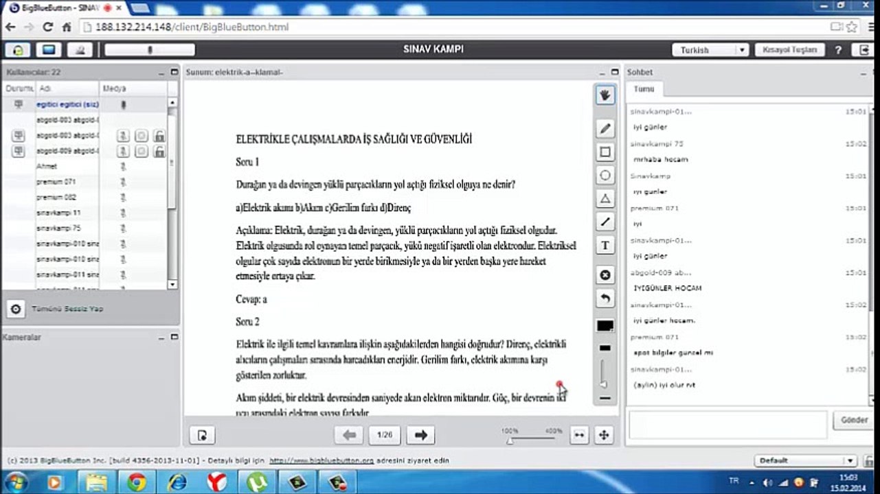The width and height of the screenshot is (880, 494).
Task: Fit the slide to page
Action: 603,434
